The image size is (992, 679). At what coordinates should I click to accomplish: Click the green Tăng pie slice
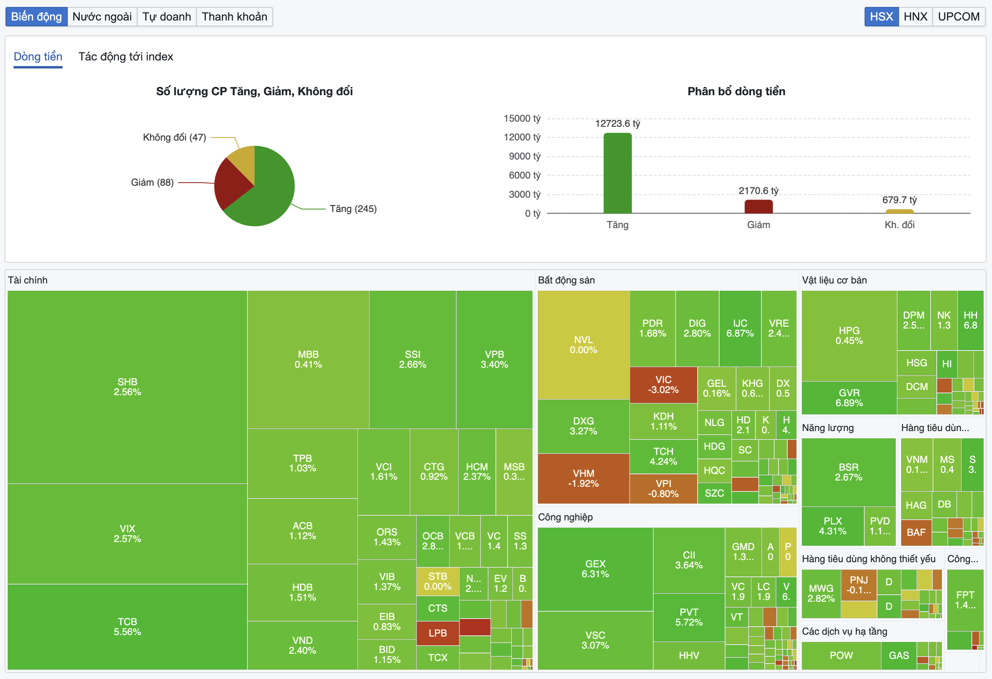(x=269, y=192)
